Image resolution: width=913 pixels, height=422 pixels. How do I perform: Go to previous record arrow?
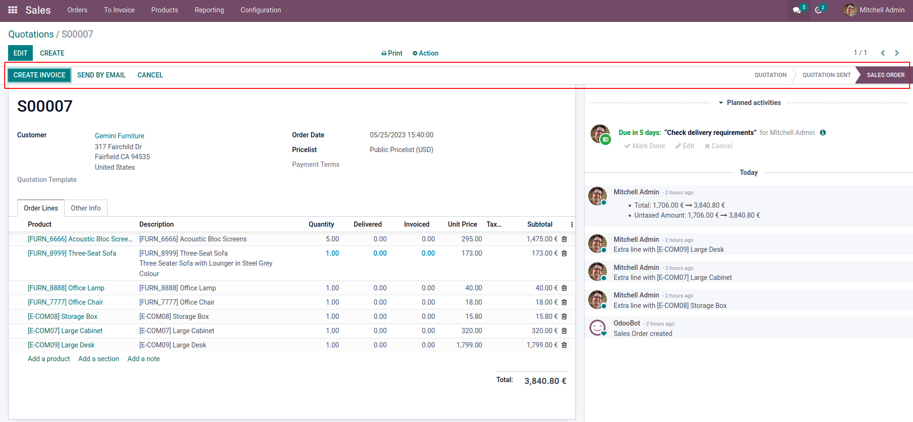[883, 53]
